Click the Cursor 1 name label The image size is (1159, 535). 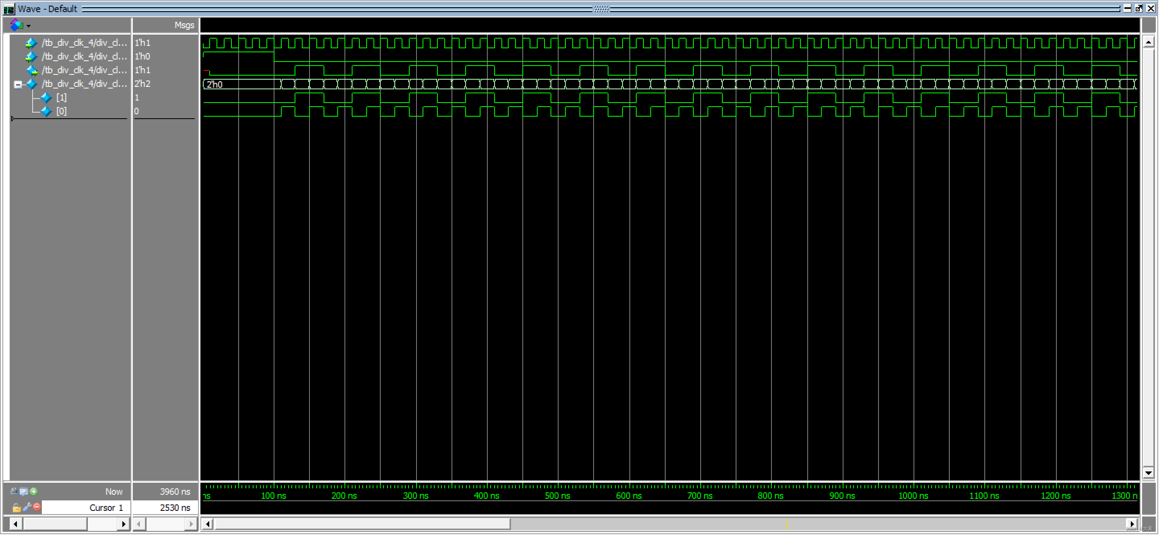pos(106,508)
